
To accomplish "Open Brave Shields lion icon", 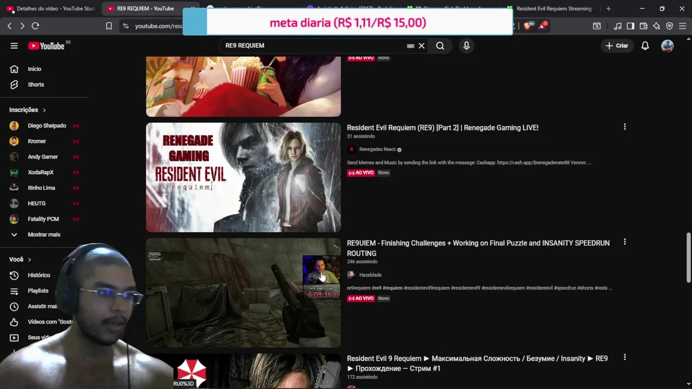I will 527,25.
